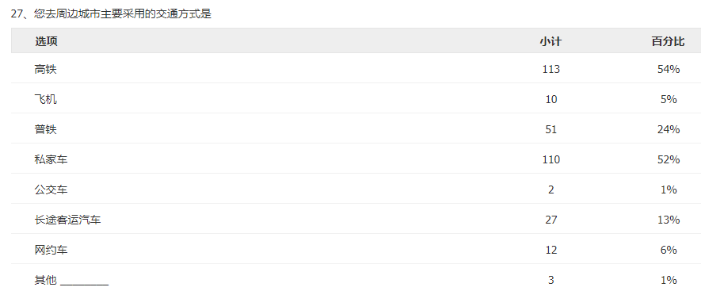This screenshot has width=701, height=291.
Task: Click the 6% percentage for 网约车
Action: pos(669,250)
